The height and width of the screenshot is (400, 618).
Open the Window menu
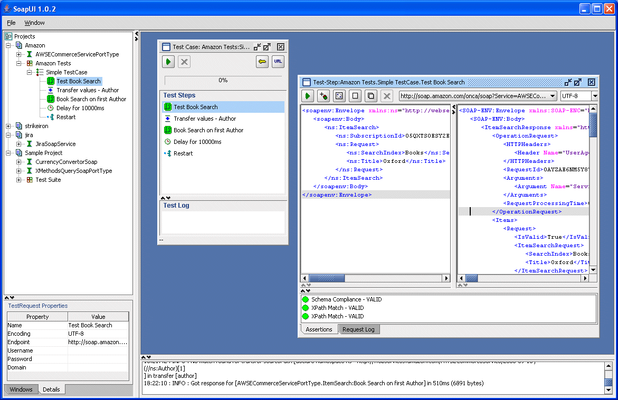coord(34,23)
